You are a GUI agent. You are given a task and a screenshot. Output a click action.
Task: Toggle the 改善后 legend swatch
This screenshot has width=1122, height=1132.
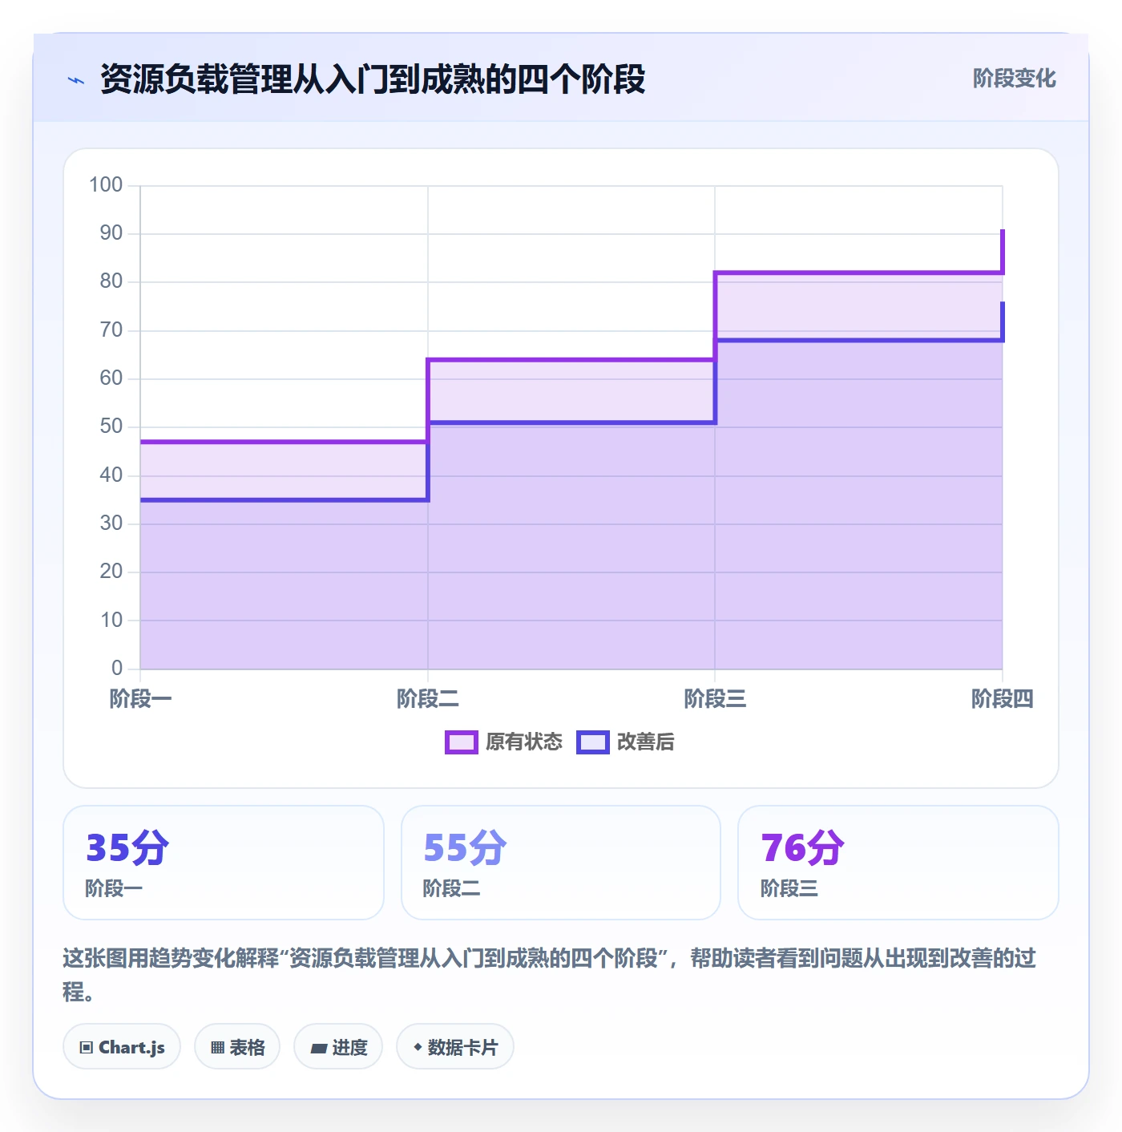(x=593, y=742)
